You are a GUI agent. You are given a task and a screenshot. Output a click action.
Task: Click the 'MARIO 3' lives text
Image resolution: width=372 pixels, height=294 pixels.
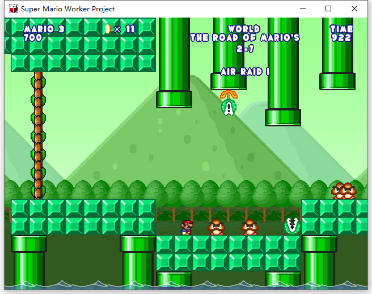pos(44,29)
